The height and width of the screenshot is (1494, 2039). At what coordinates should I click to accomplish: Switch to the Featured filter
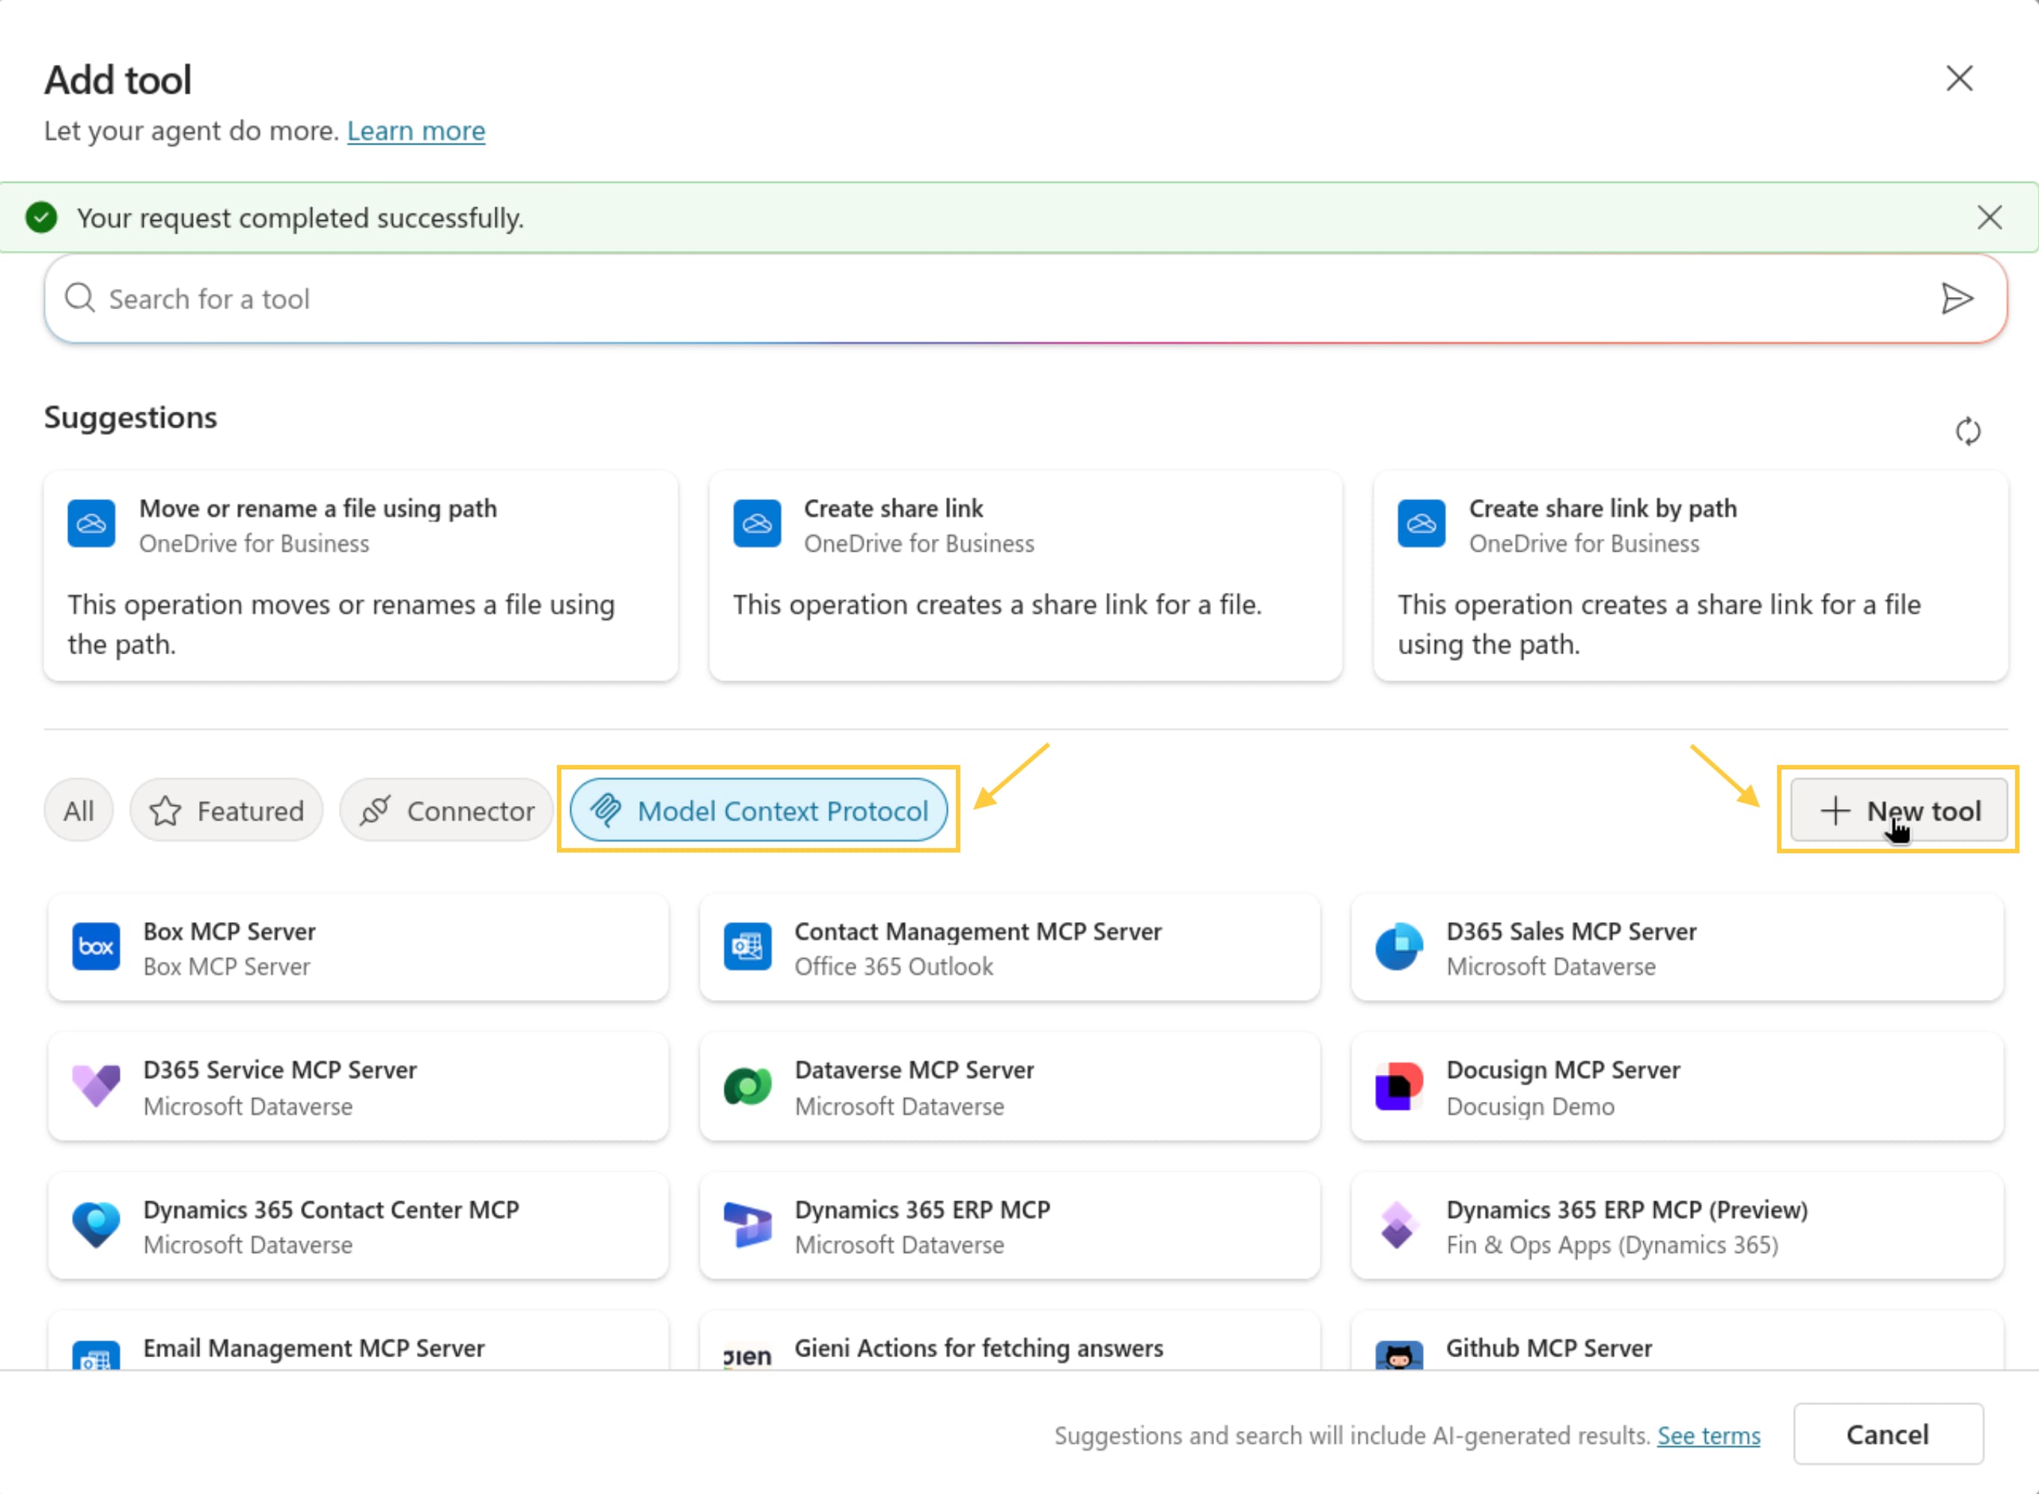coord(227,811)
